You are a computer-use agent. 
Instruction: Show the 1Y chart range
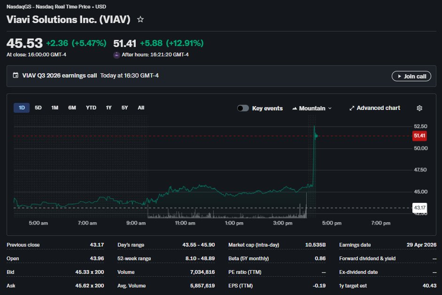pos(109,108)
